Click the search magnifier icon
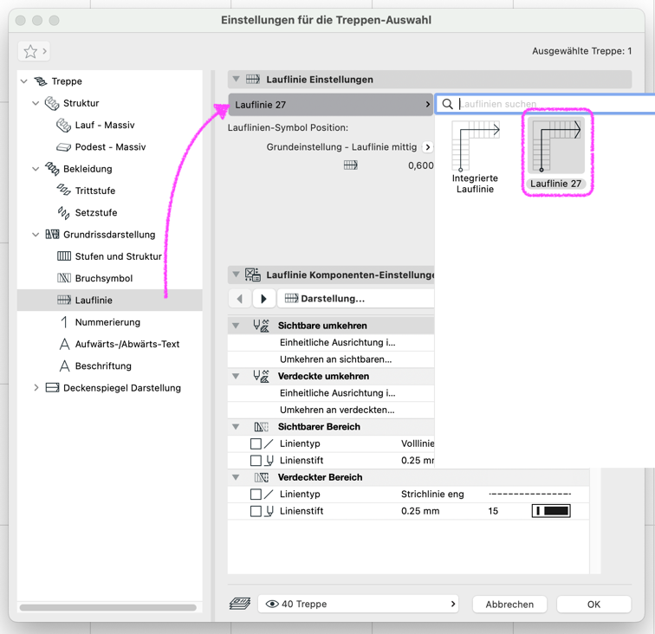Screen dimensions: 655x634 447,104
